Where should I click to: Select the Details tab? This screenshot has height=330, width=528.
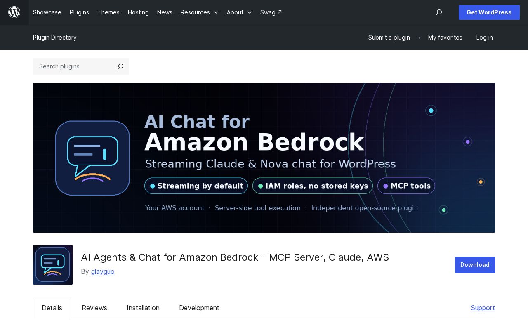tap(52, 308)
